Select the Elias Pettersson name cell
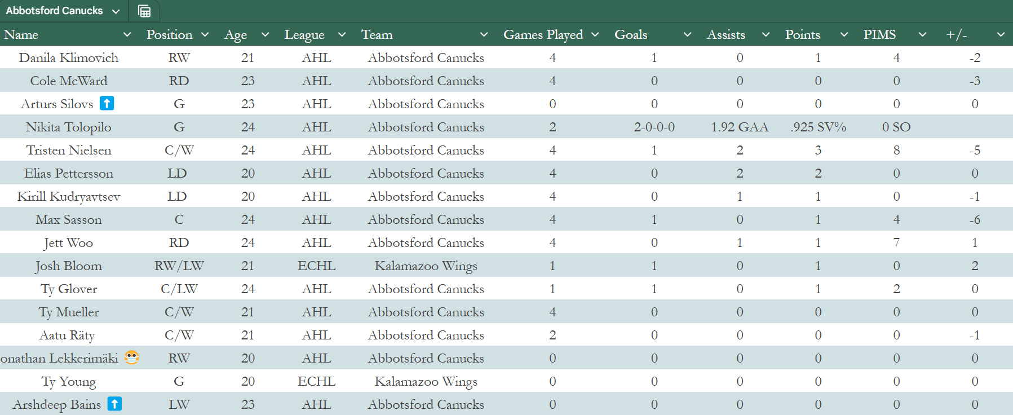Screen dimensions: 1013x415 coord(69,173)
